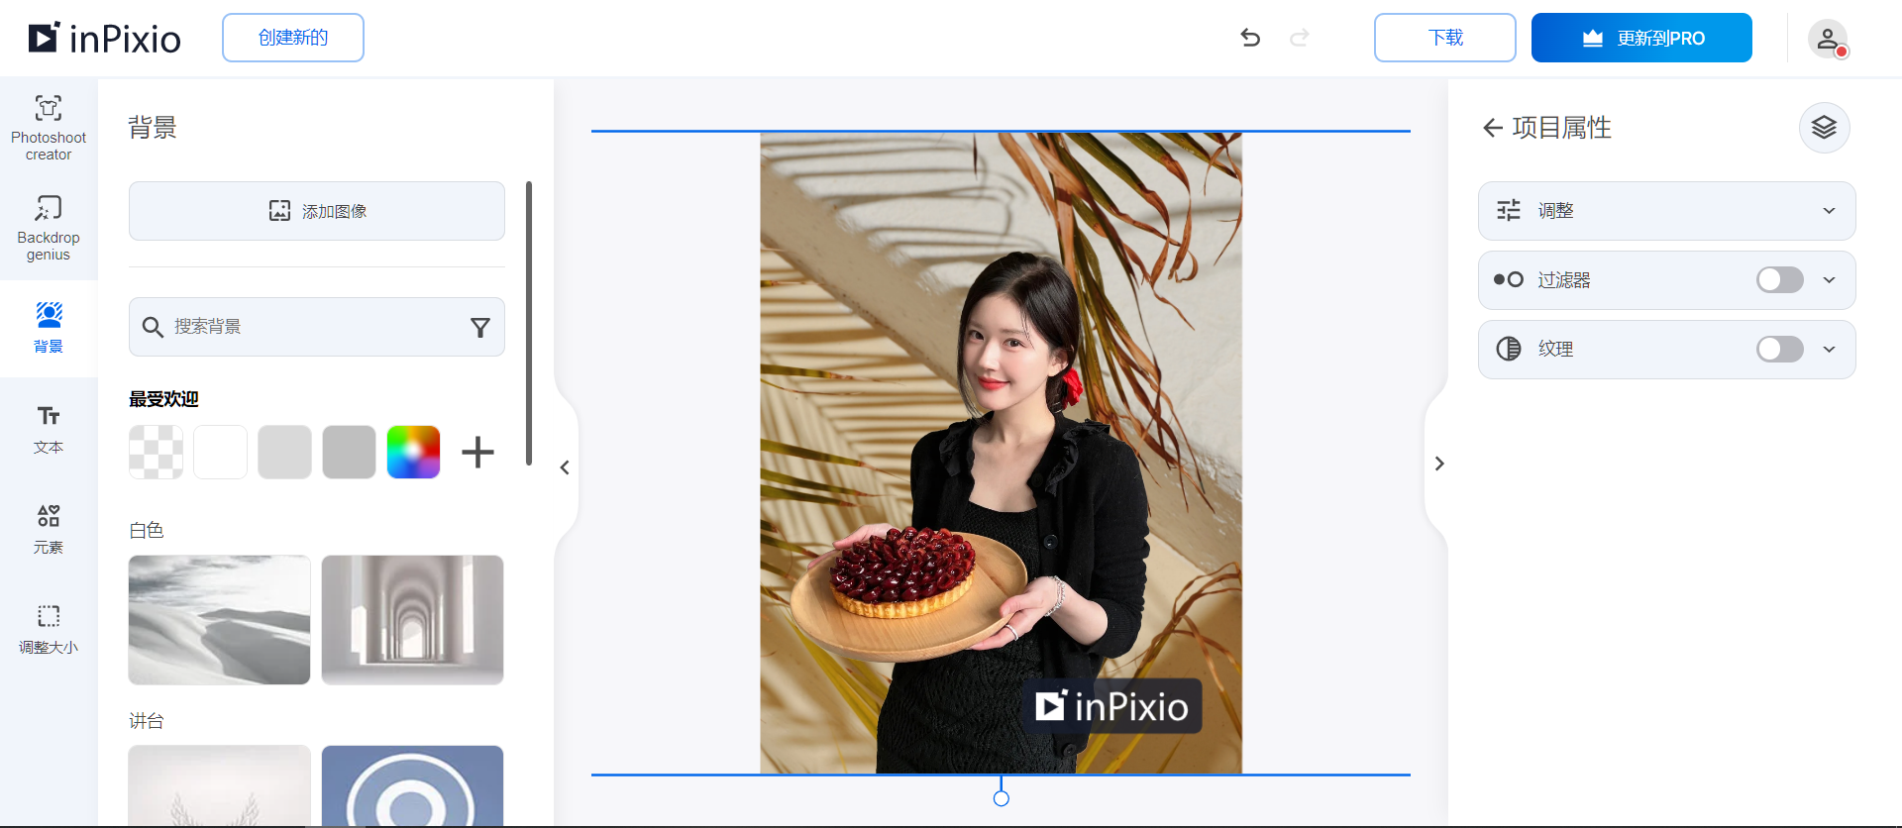Image resolution: width=1902 pixels, height=828 pixels.
Task: Undo the last action
Action: click(1250, 38)
